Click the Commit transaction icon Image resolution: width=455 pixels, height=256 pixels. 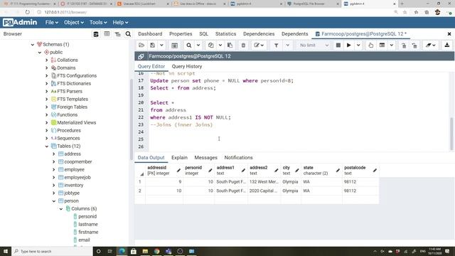404,46
